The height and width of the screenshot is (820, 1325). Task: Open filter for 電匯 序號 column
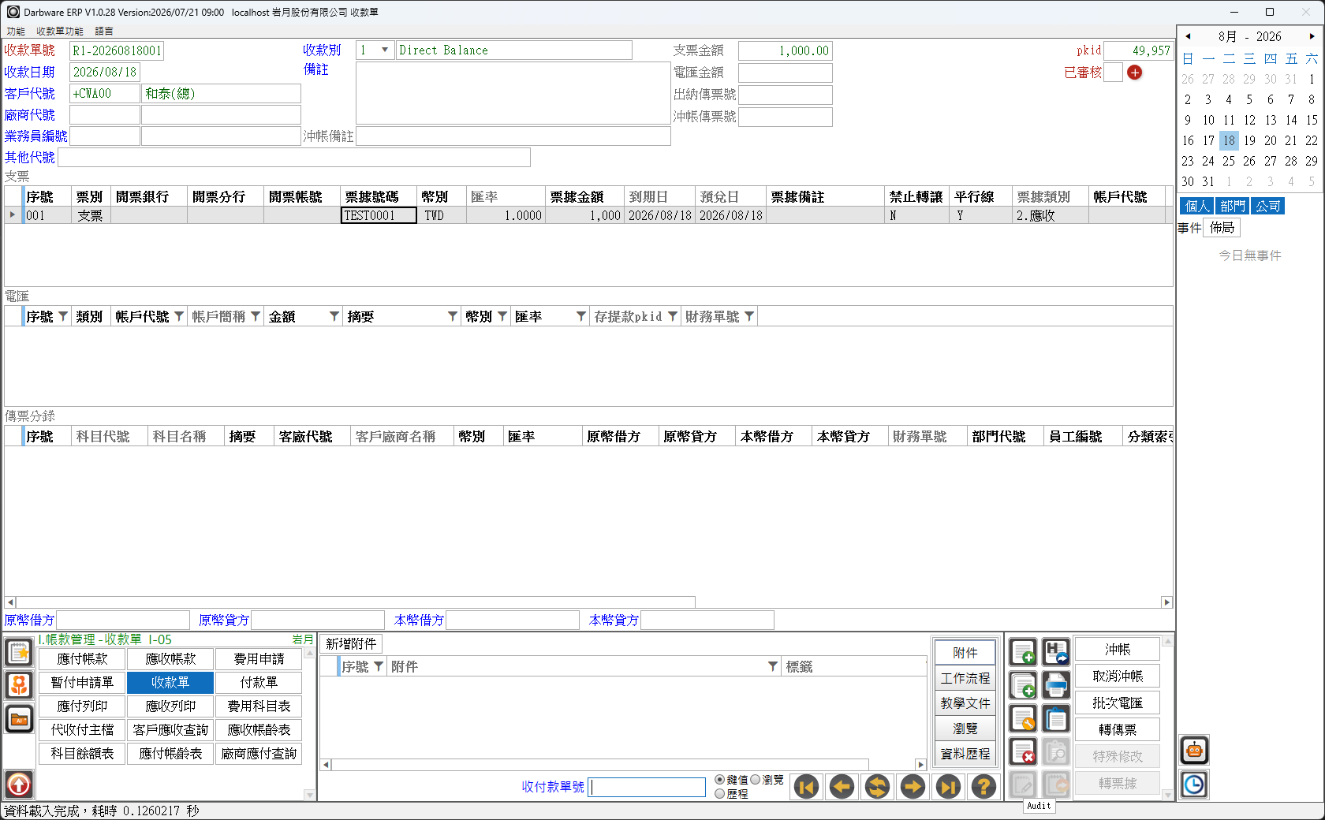63,316
